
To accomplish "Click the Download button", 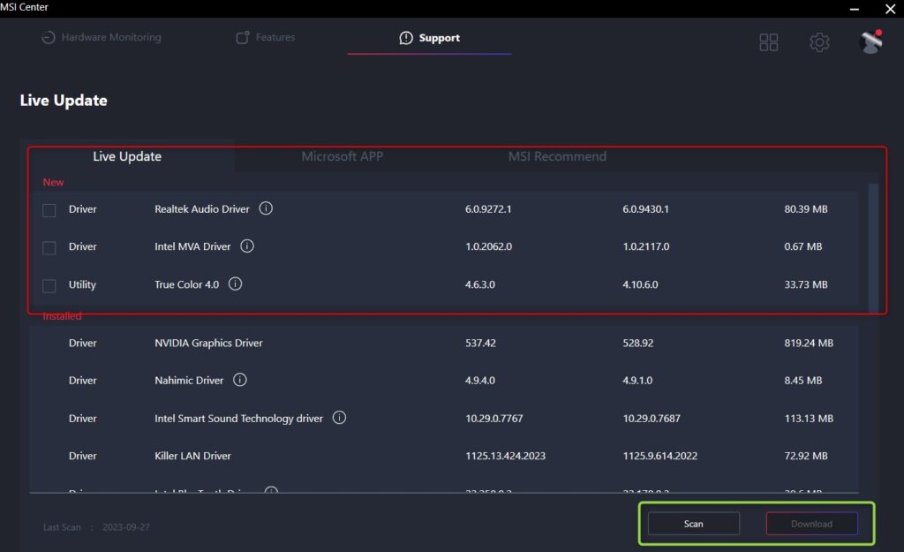I will point(812,524).
